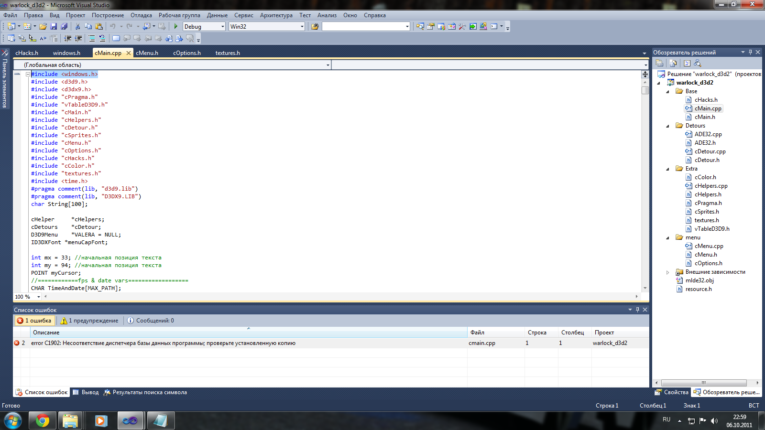Viewport: 765px width, 430px height.
Task: Toggle the 'Сообщений: 0' messages filter
Action: 151,321
